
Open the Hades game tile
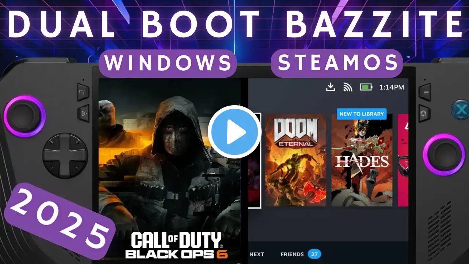click(362, 160)
